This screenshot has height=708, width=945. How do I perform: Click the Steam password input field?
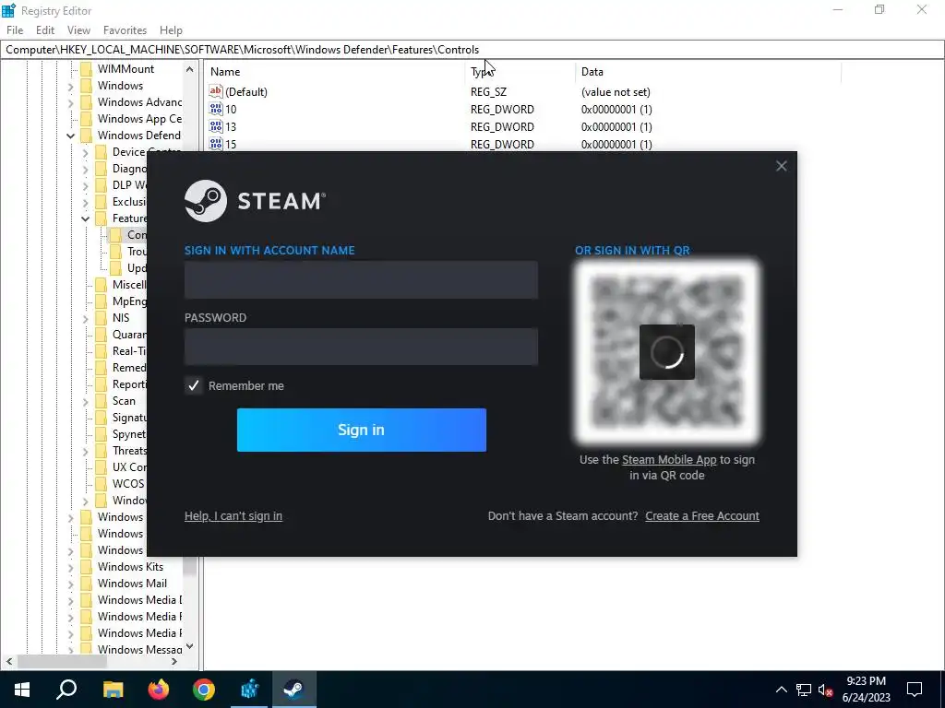click(x=361, y=347)
